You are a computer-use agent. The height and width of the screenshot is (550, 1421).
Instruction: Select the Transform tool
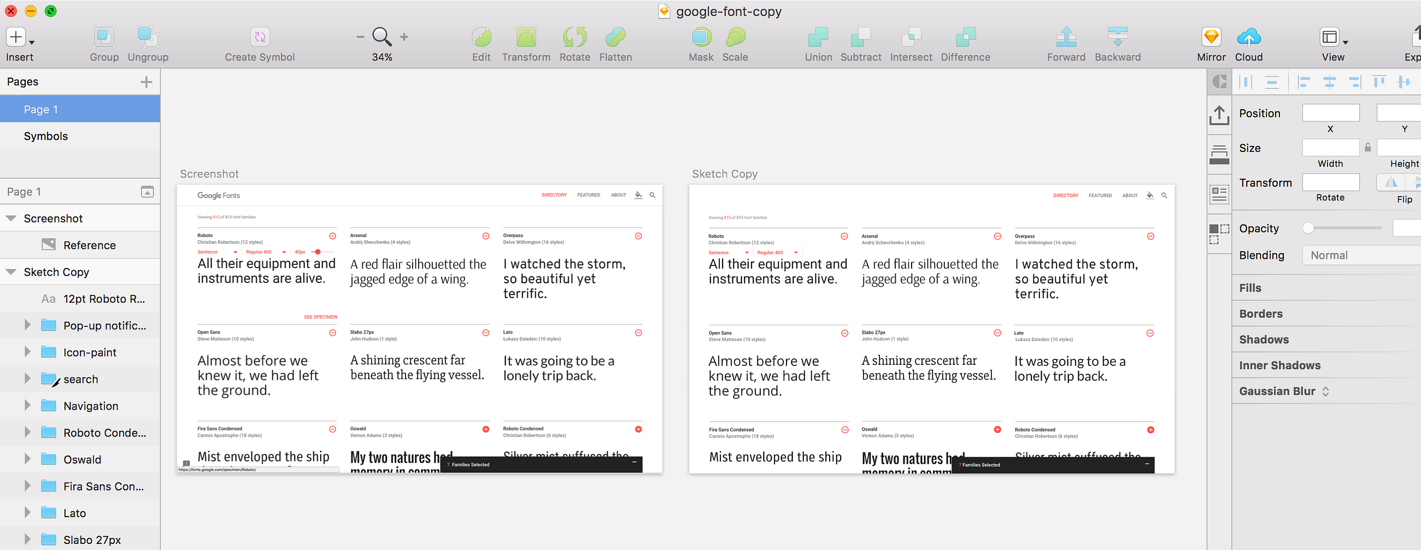(526, 37)
